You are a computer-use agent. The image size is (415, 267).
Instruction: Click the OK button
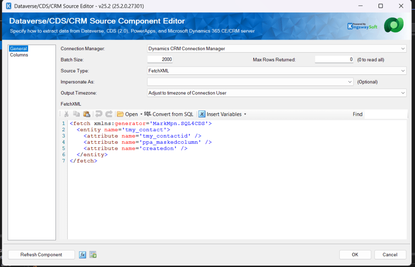click(x=355, y=254)
